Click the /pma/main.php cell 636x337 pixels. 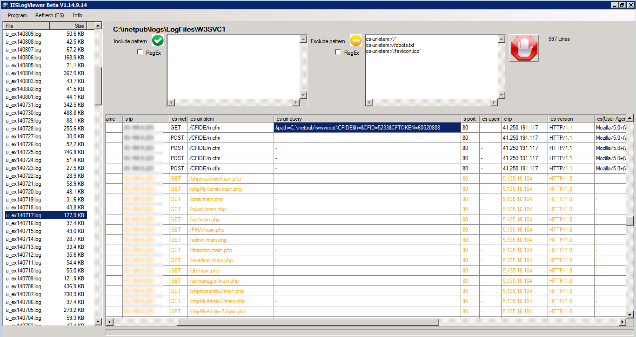(x=231, y=199)
